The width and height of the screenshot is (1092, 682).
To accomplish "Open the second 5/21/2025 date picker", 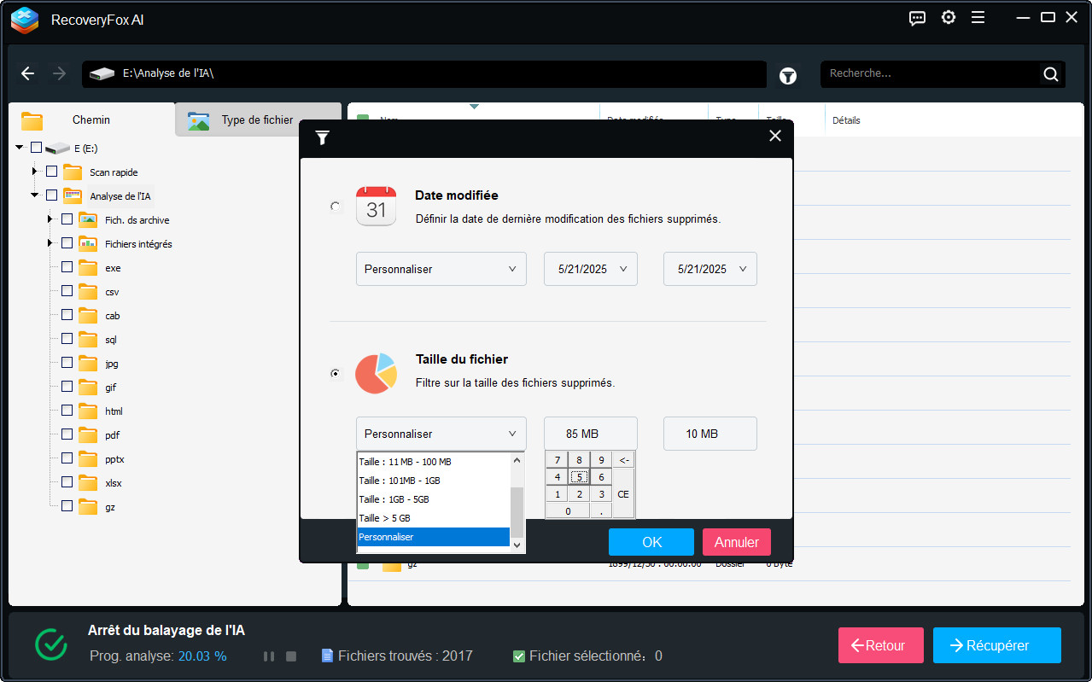I will pyautogui.click(x=710, y=269).
